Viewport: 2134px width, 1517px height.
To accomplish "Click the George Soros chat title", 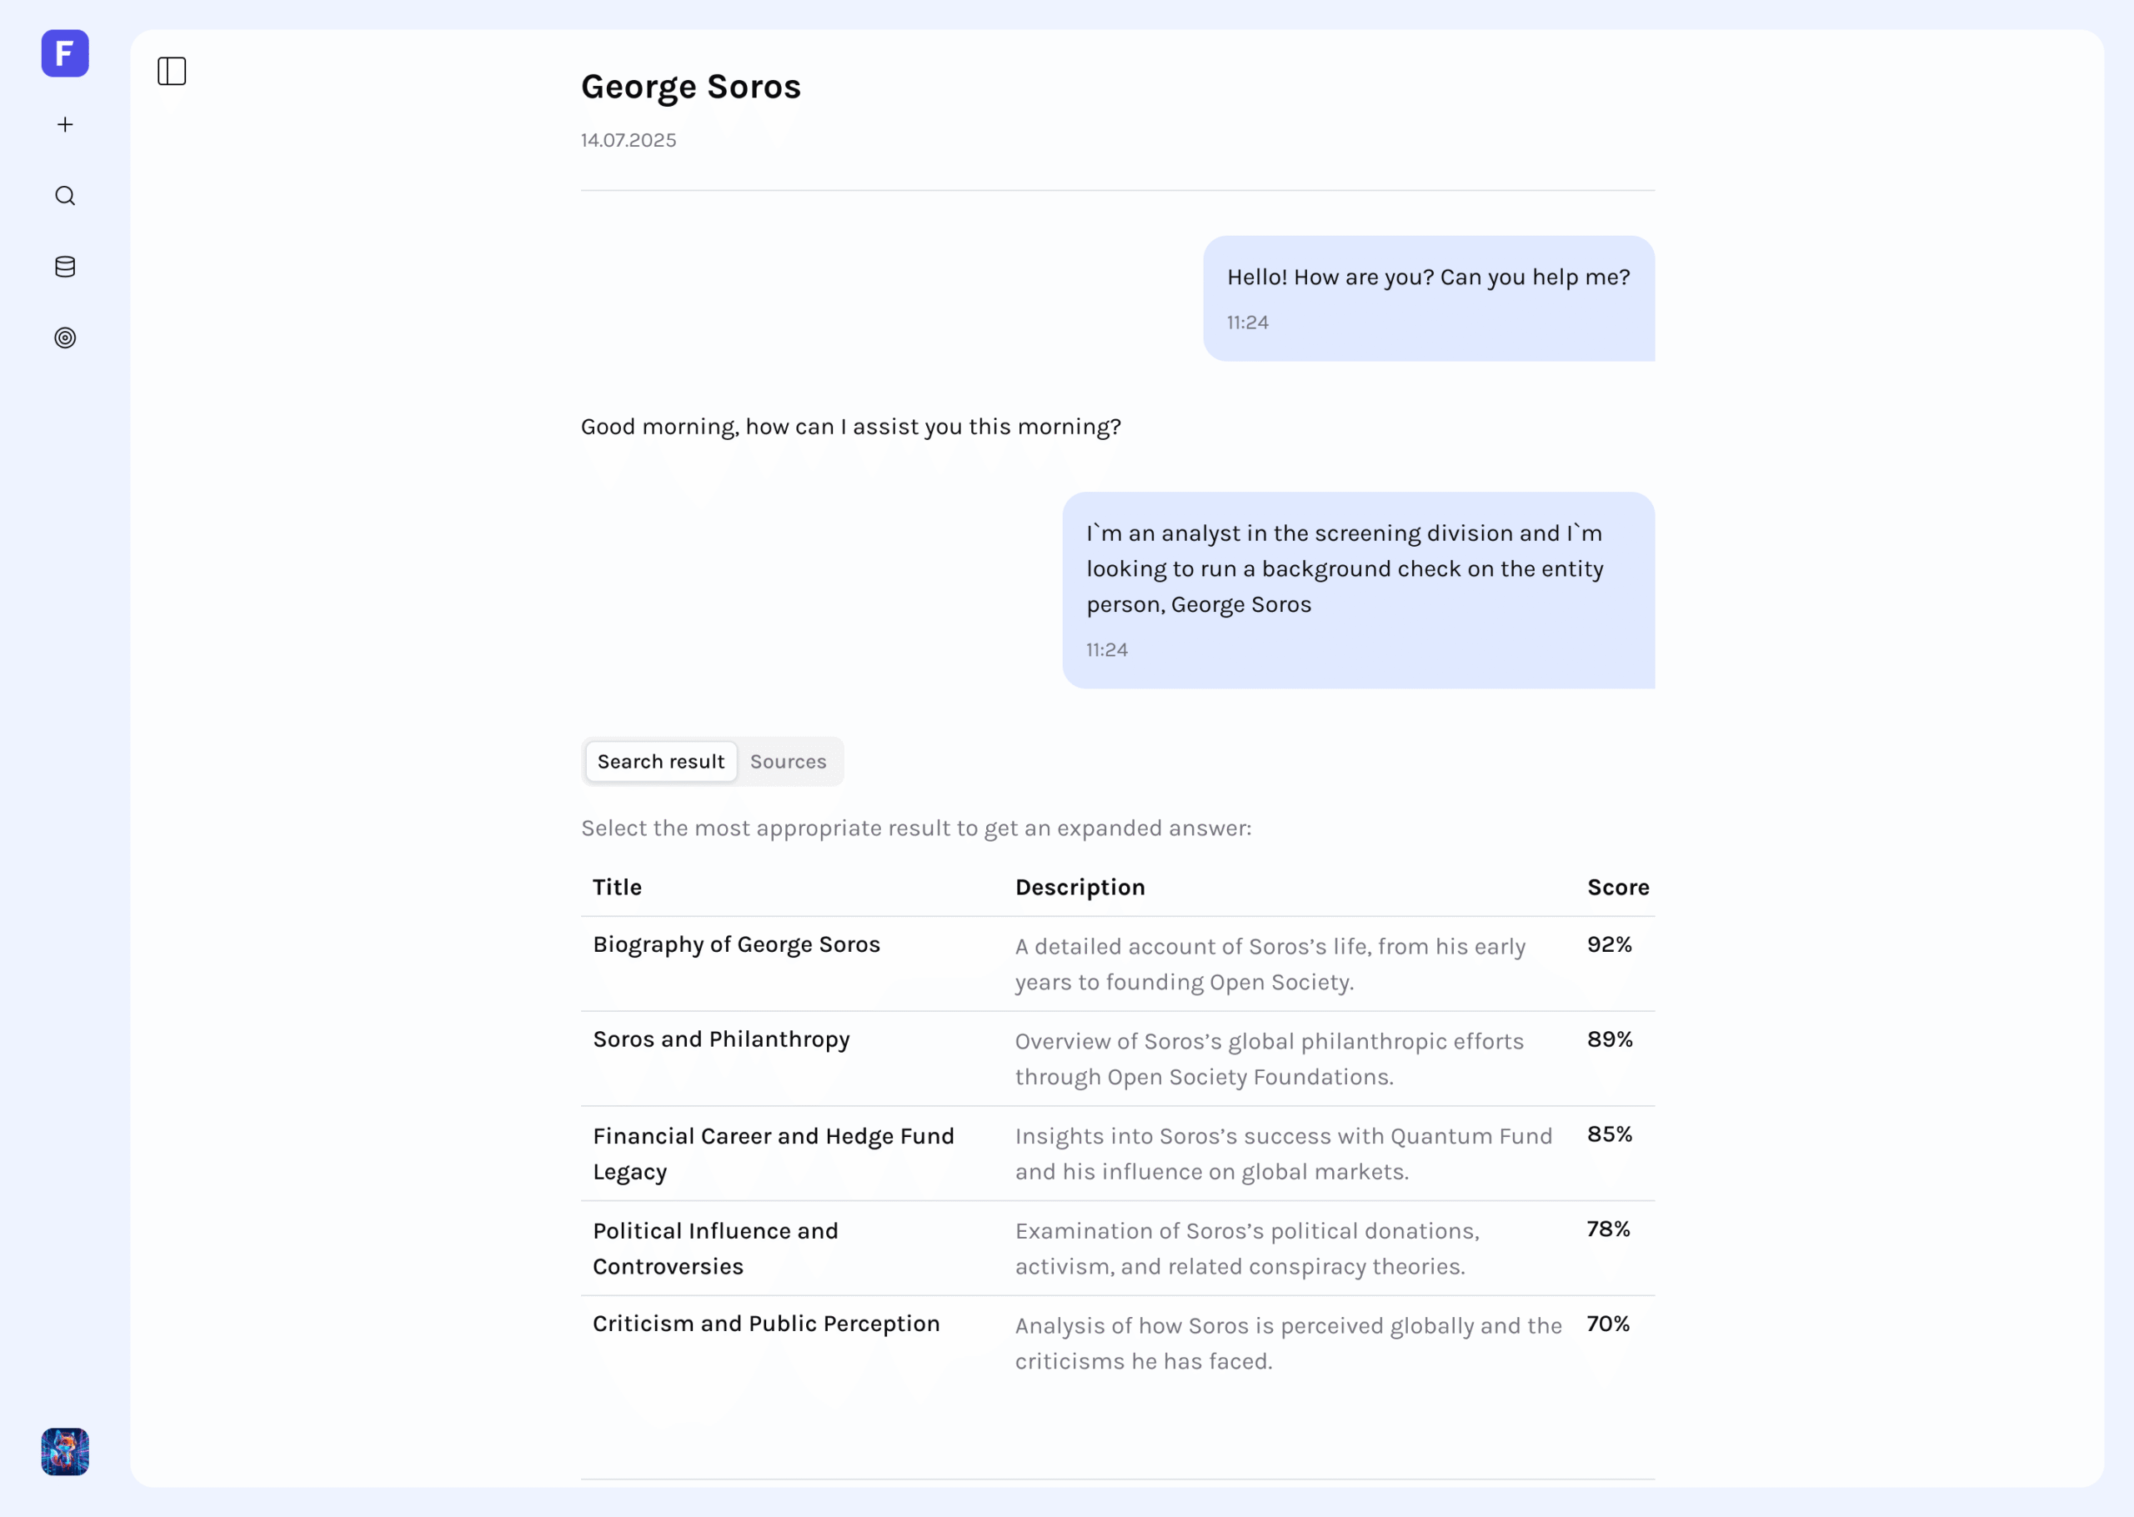I will [x=690, y=87].
